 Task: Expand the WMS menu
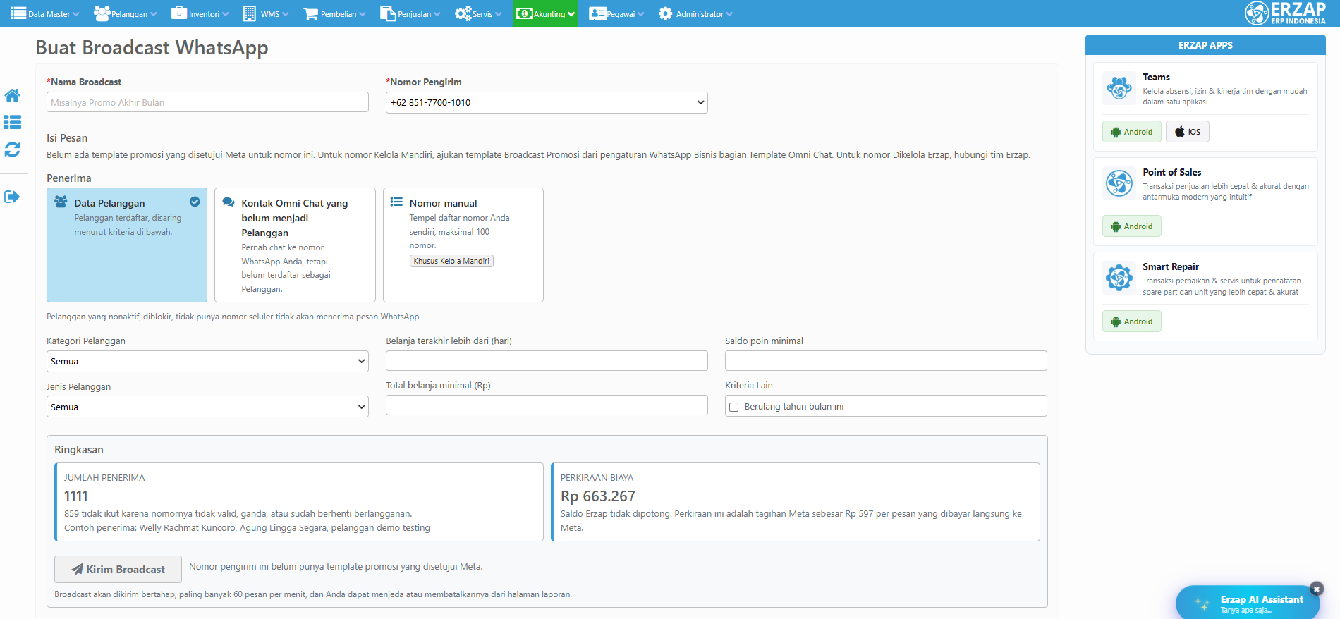pyautogui.click(x=266, y=13)
